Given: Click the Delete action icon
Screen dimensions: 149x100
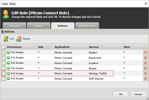Looking at the screenshot, I should click(19, 39).
